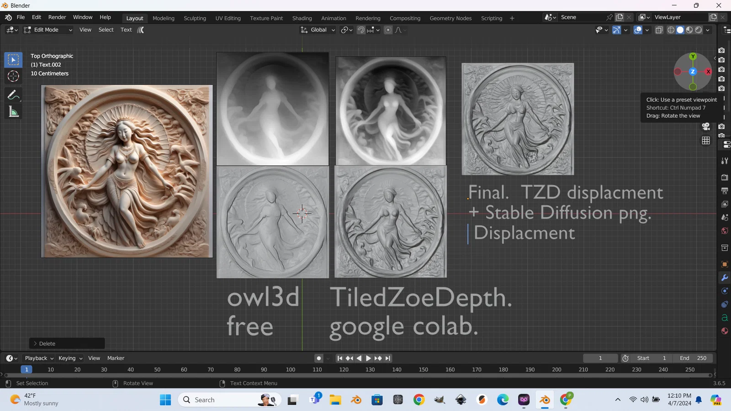Switch perspective/orthographic with grid icon
731x411 pixels.
pyautogui.click(x=706, y=141)
